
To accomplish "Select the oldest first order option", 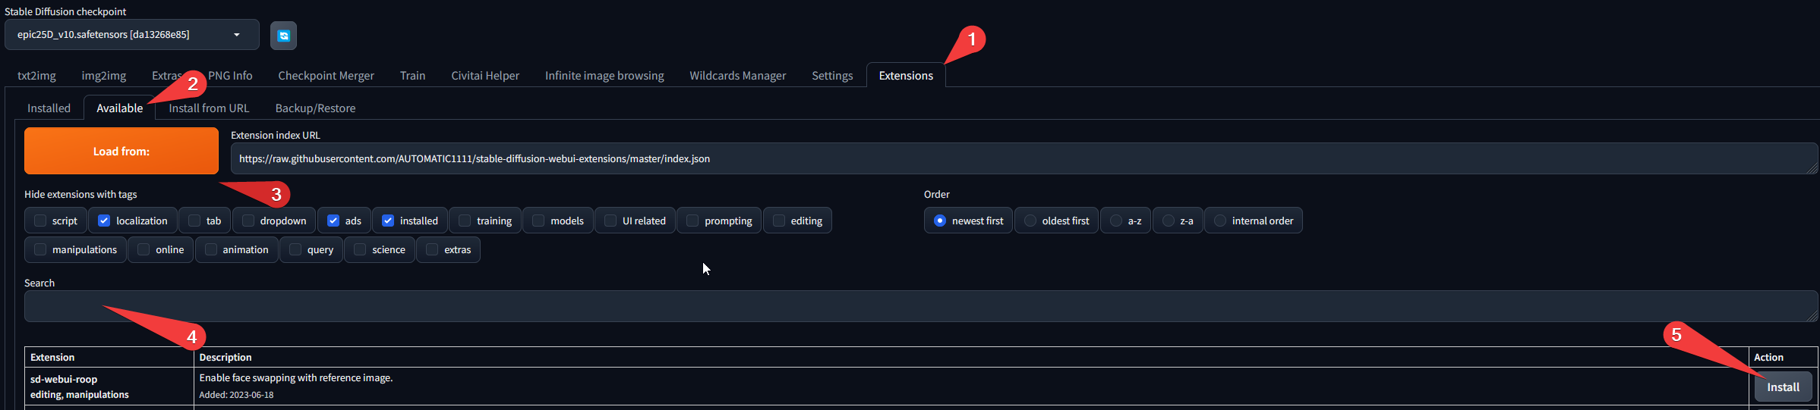I will click(x=1030, y=221).
